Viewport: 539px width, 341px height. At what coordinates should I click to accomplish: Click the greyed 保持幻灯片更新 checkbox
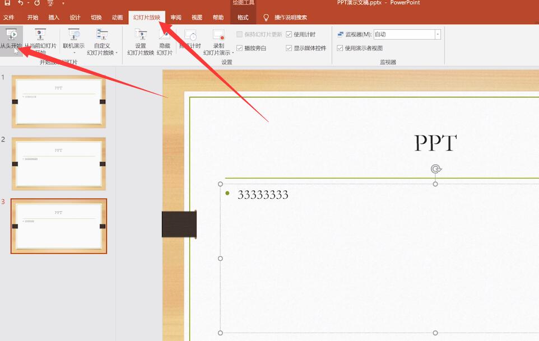pos(240,34)
